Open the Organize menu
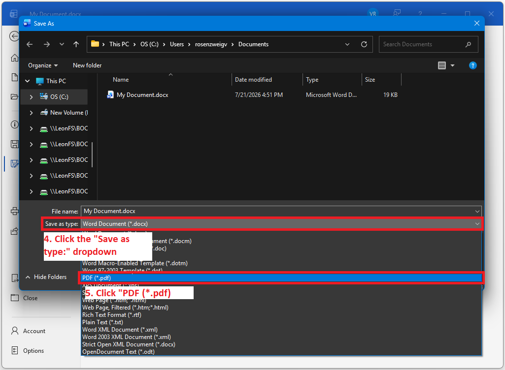 pyautogui.click(x=43, y=65)
